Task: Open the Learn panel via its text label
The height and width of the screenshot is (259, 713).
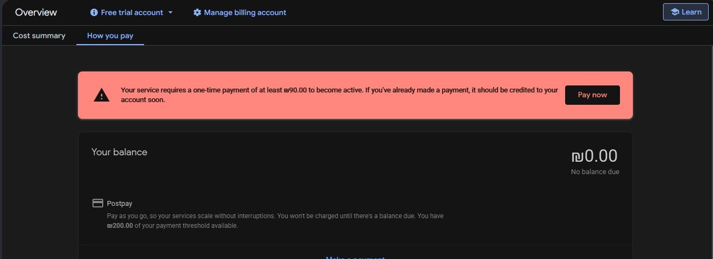Action: point(691,12)
